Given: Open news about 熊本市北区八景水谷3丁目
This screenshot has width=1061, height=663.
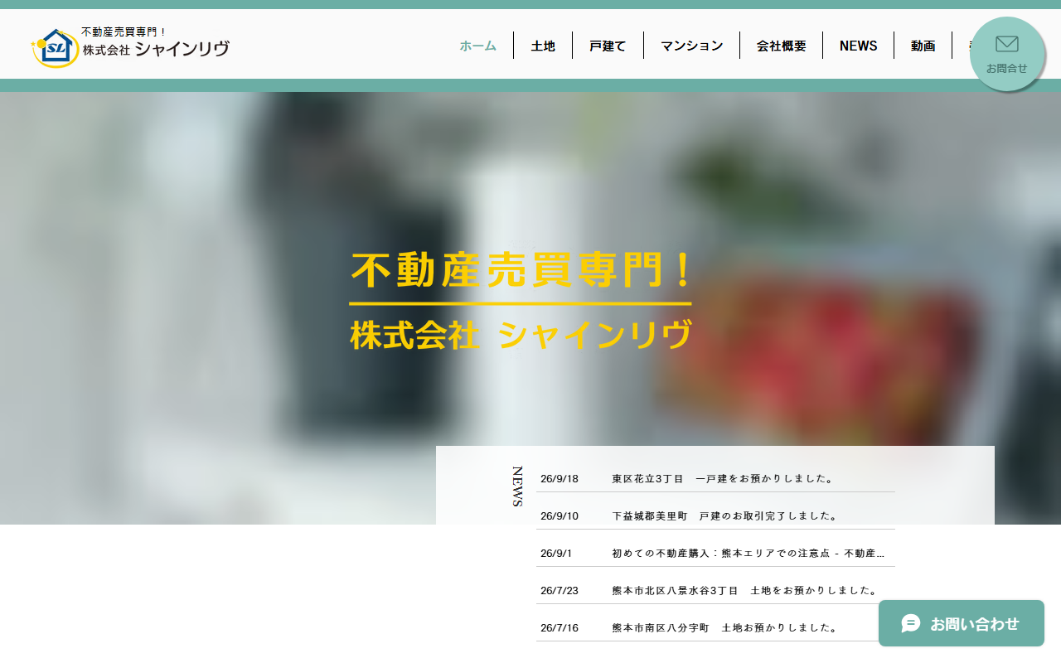Looking at the screenshot, I should [x=744, y=591].
